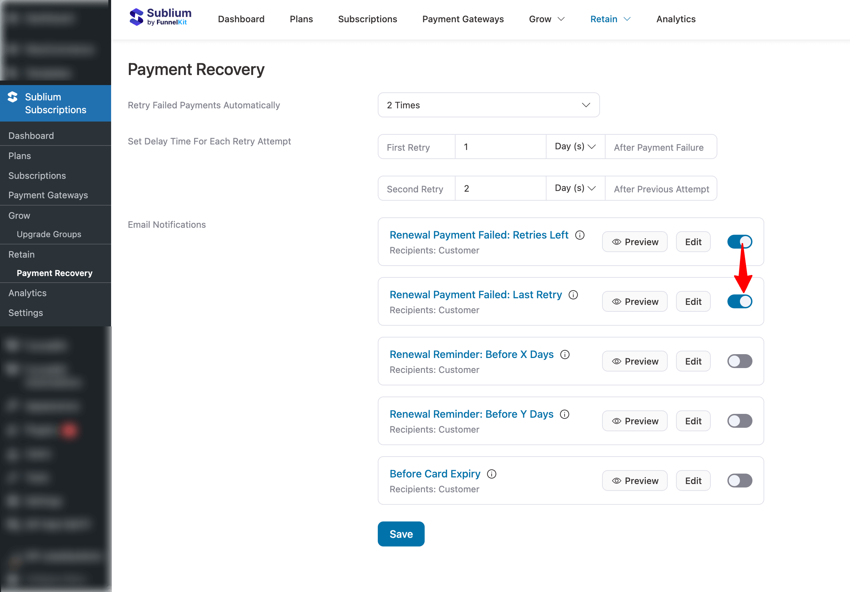Click the info icon beside Before Card Expiry

click(x=492, y=474)
